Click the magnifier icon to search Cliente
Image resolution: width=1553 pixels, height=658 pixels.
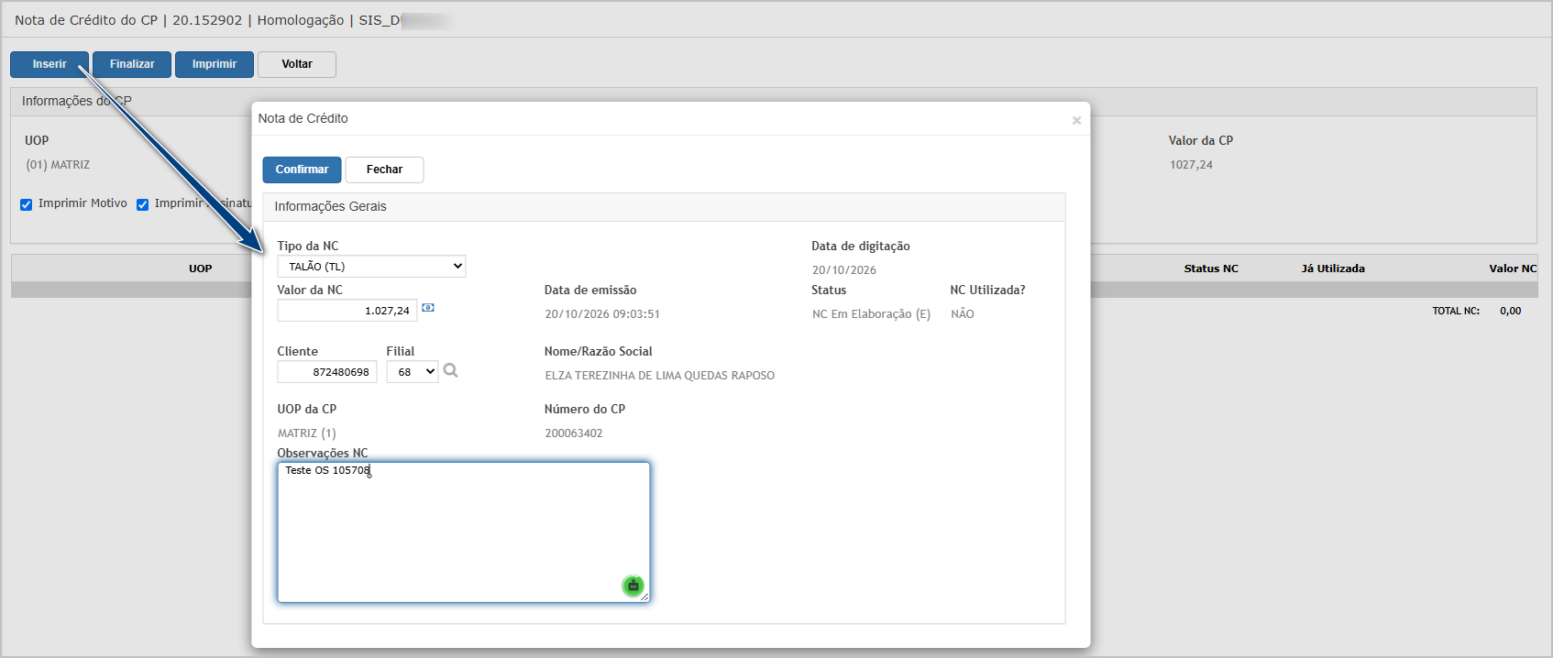[x=450, y=370]
